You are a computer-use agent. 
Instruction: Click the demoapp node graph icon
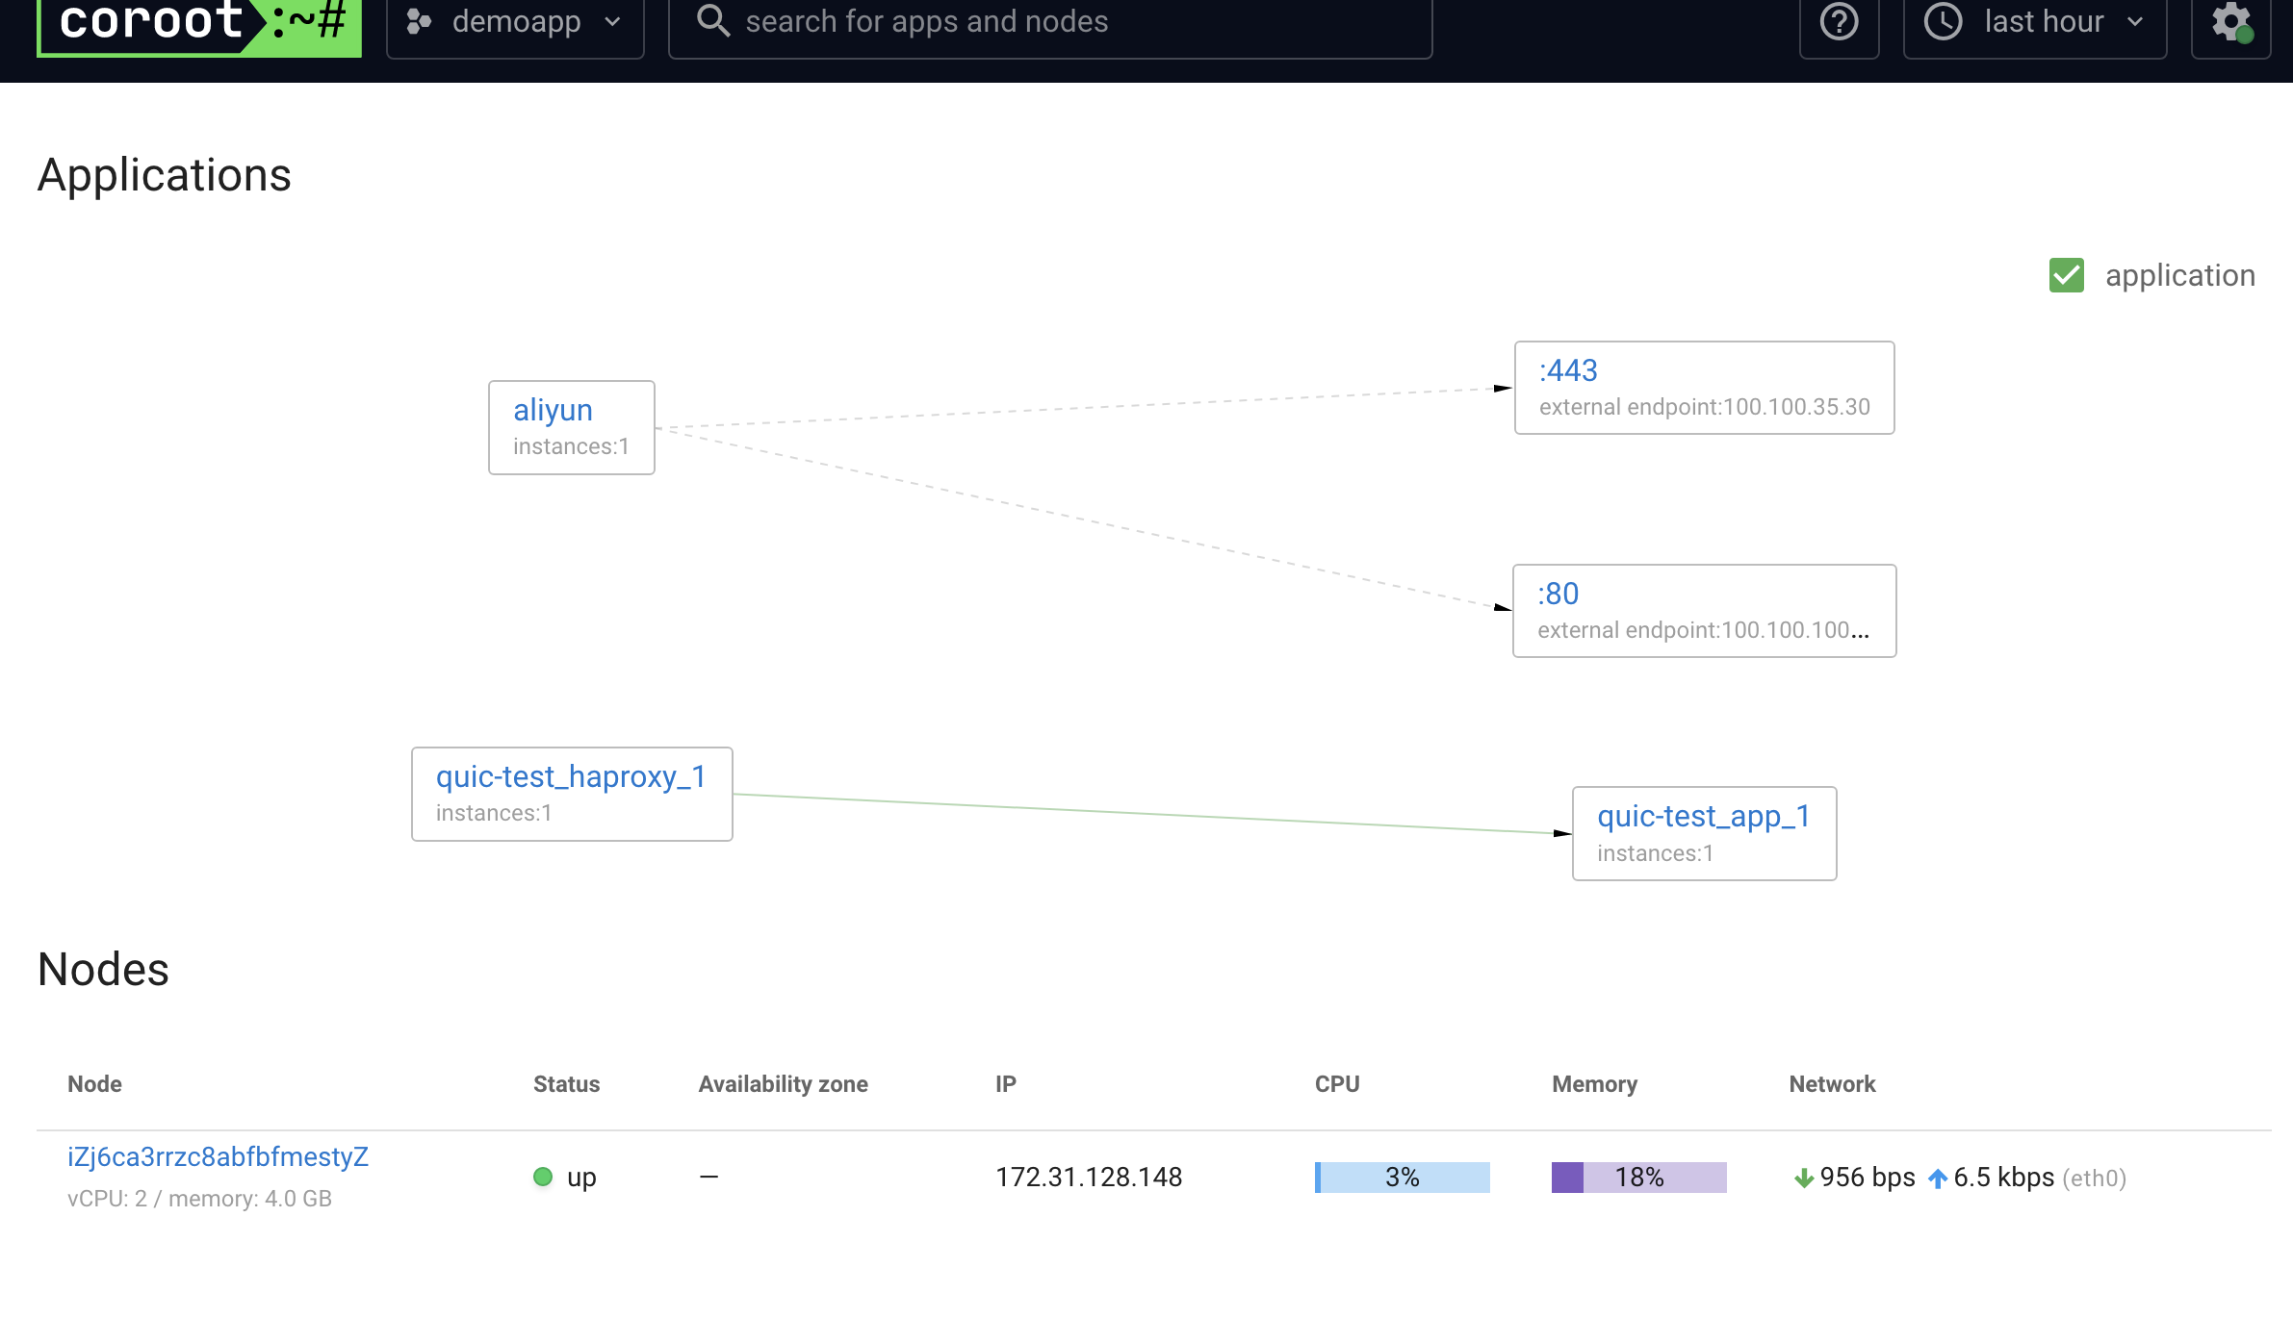click(419, 22)
